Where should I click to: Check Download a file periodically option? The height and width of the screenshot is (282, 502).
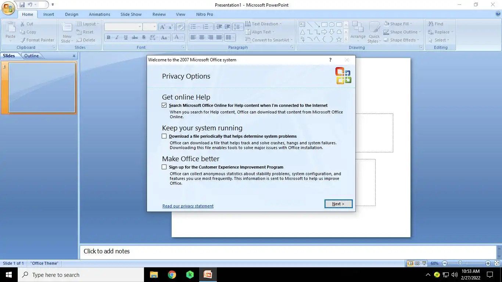coord(164,136)
